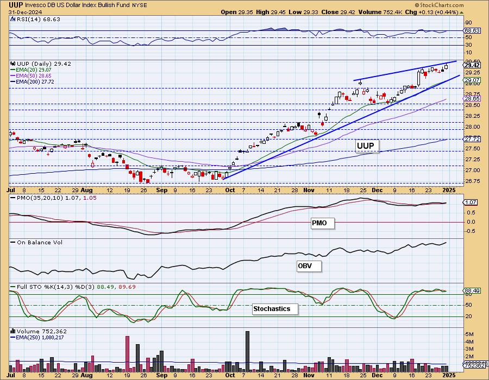Click the RSI(14) 68.63 legend text
Image resolution: width=489 pixels, height=380 pixels.
coord(39,19)
